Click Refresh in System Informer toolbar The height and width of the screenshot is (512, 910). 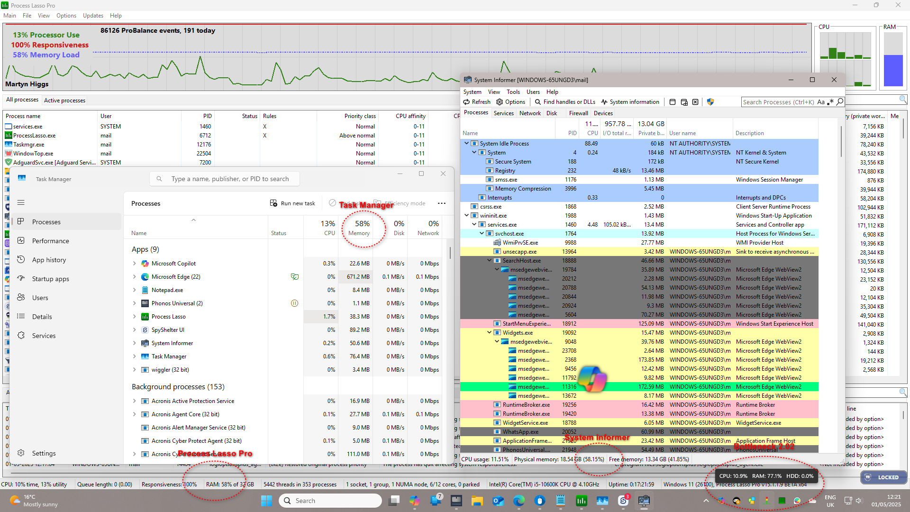pos(477,102)
